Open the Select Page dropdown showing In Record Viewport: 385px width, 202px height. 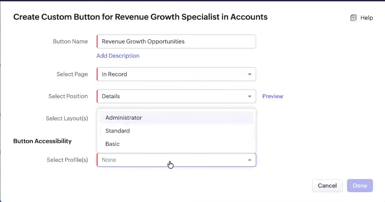click(176, 74)
